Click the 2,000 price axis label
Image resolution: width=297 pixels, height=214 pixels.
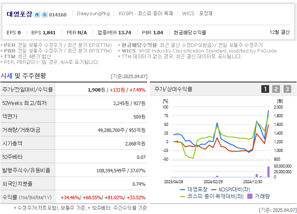(x=278, y=107)
